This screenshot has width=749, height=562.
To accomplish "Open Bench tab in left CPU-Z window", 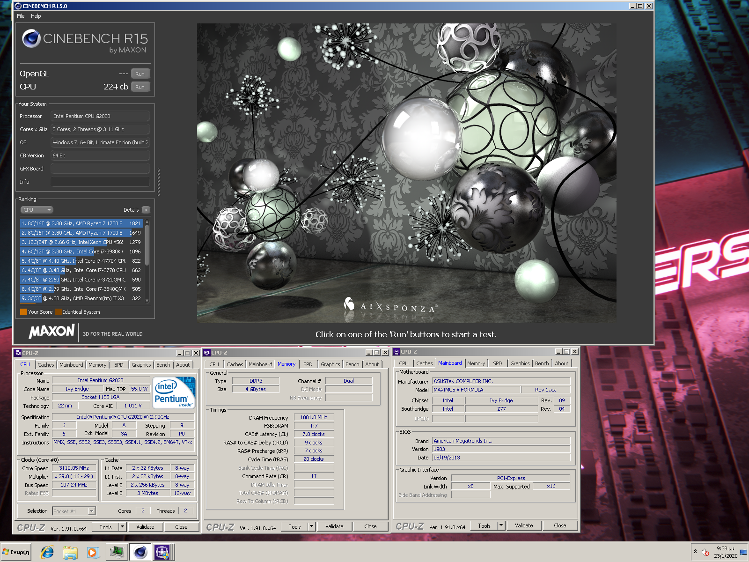I will click(x=163, y=365).
